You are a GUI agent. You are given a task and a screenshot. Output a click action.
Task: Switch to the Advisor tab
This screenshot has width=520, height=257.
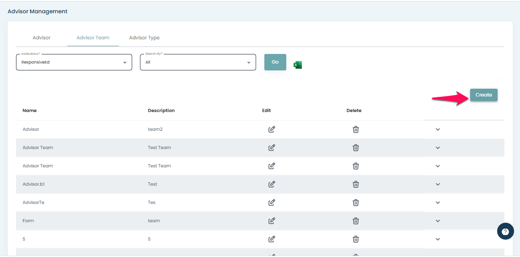42,37
